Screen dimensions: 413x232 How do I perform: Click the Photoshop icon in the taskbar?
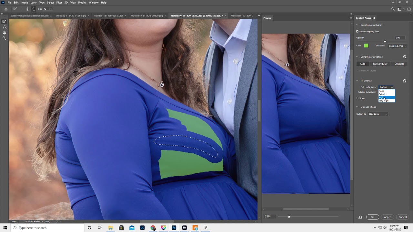tap(174, 228)
